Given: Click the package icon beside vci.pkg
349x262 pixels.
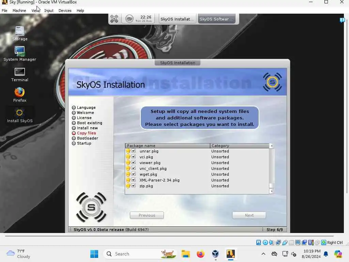Looking at the screenshot, I should click(x=128, y=157).
